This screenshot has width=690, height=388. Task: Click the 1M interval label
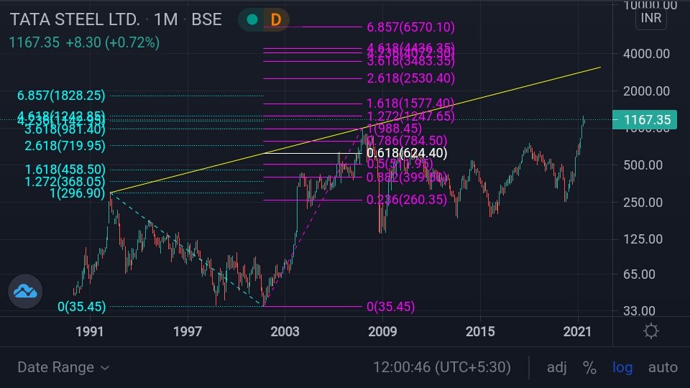click(x=165, y=19)
